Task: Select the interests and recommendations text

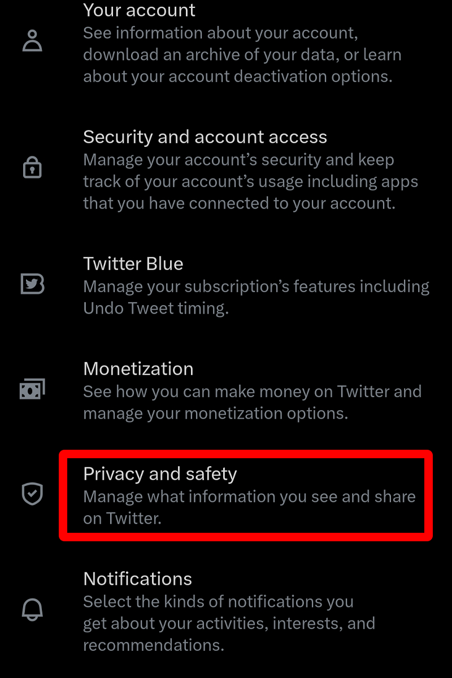Action: (x=229, y=634)
